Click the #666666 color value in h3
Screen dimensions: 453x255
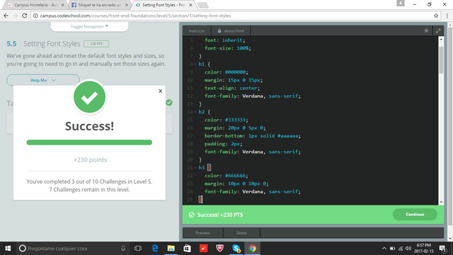(x=235, y=176)
